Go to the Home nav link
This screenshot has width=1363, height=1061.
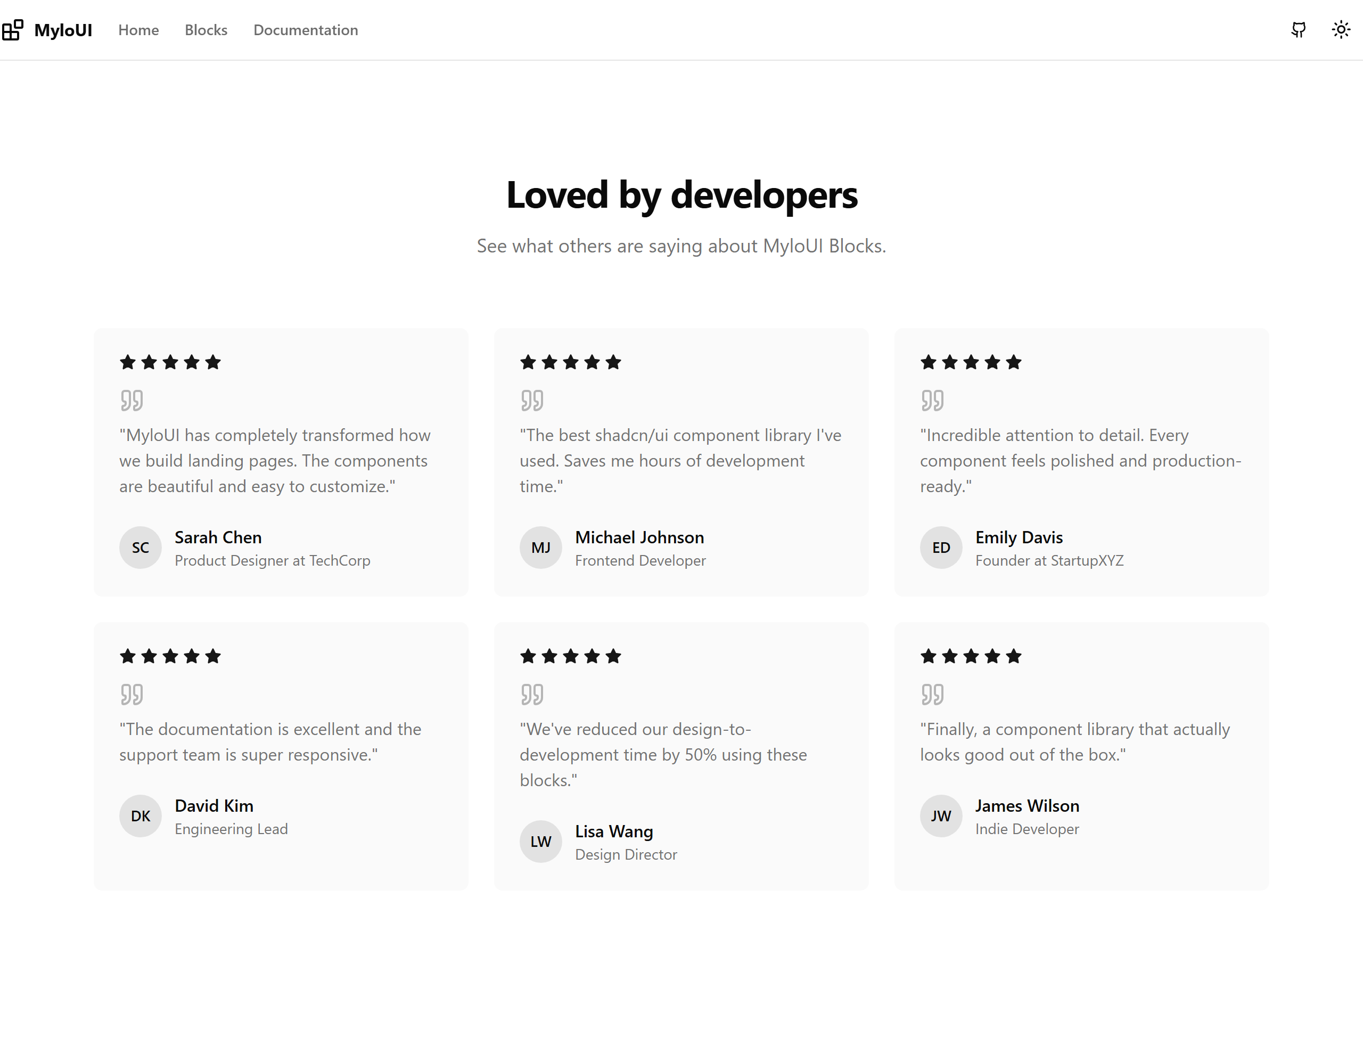pyautogui.click(x=138, y=30)
